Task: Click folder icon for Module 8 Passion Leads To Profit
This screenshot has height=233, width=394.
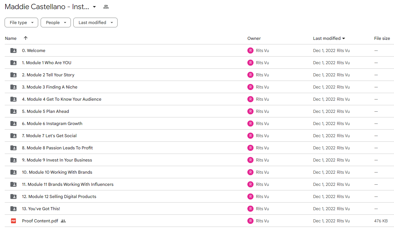Action: coord(13,148)
